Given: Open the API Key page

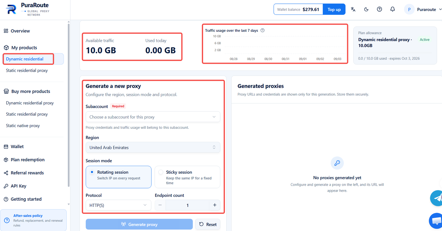Looking at the screenshot, I should pyautogui.click(x=19, y=186).
